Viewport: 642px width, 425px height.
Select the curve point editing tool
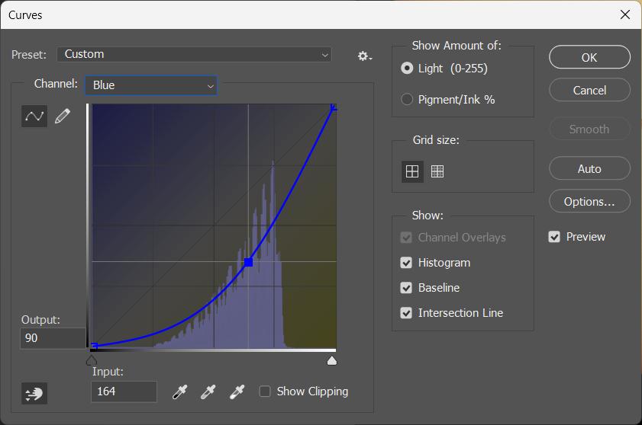[x=34, y=116]
